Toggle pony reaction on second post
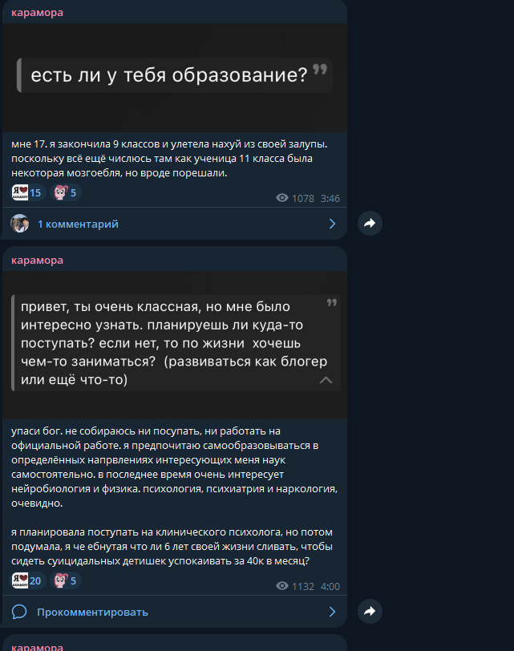The image size is (514, 651). point(66,580)
